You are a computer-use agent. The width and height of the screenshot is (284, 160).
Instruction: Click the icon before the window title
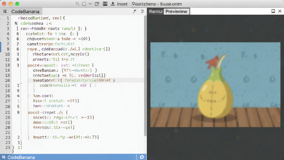click(133, 4)
